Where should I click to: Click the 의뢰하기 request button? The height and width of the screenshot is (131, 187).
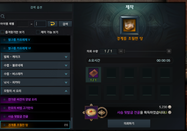pyautogui.click(x=129, y=124)
